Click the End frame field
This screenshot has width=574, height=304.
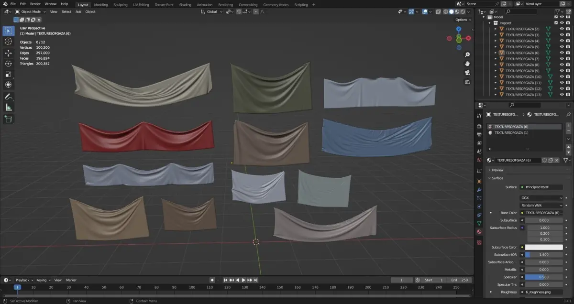click(x=460, y=280)
